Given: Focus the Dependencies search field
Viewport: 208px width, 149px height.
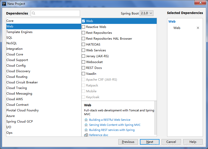Looking at the screenshot, I should (55, 13).
